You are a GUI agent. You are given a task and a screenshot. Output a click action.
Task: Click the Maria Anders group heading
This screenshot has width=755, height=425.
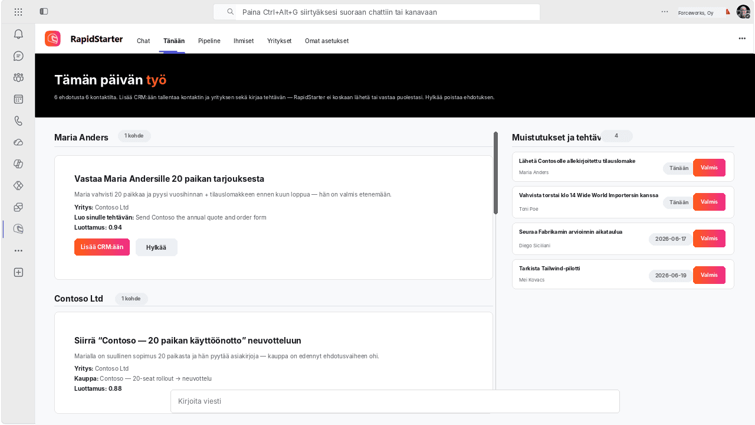pyautogui.click(x=81, y=138)
